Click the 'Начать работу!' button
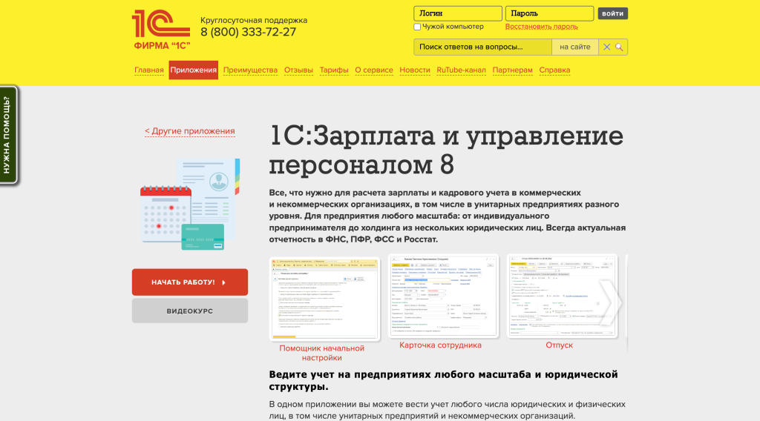760x421 pixels. point(190,282)
